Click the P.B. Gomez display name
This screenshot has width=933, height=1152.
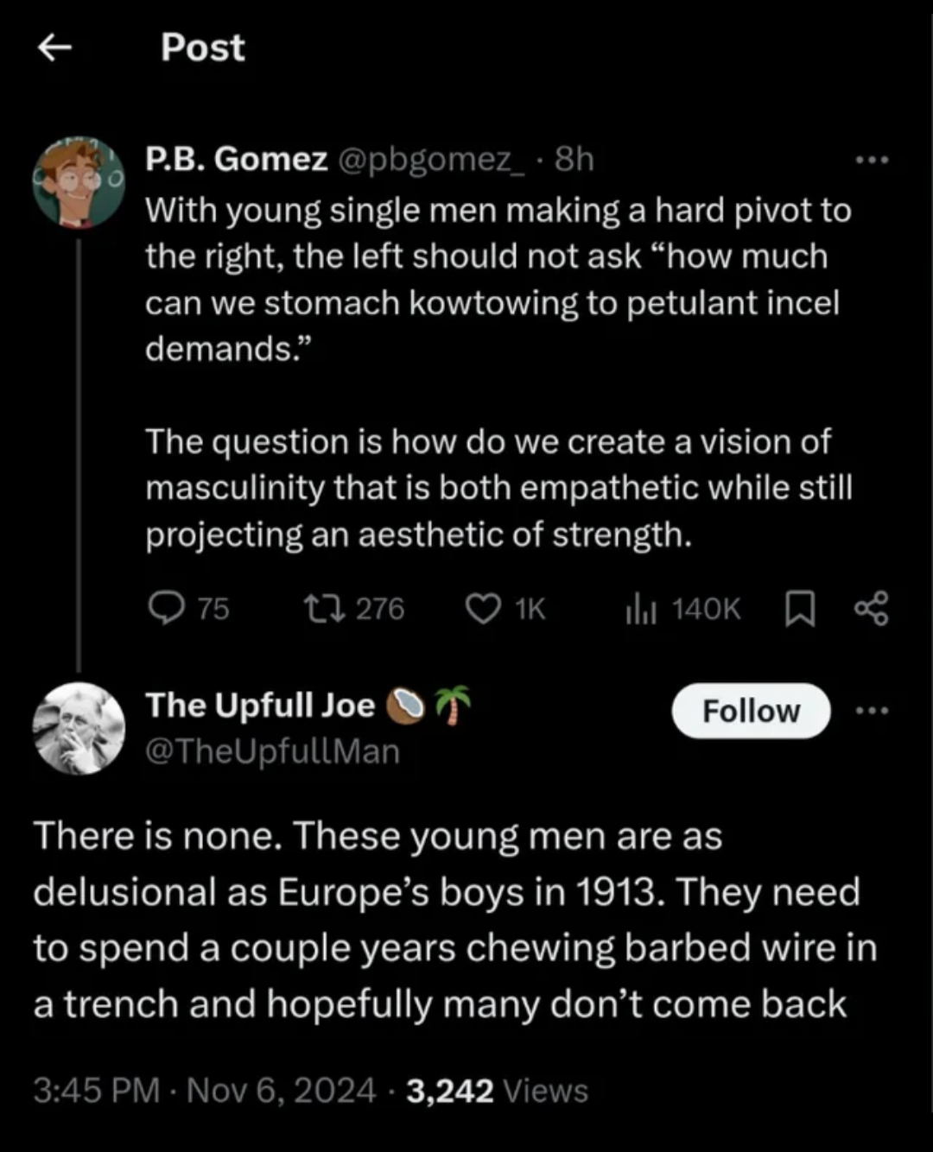point(236,159)
